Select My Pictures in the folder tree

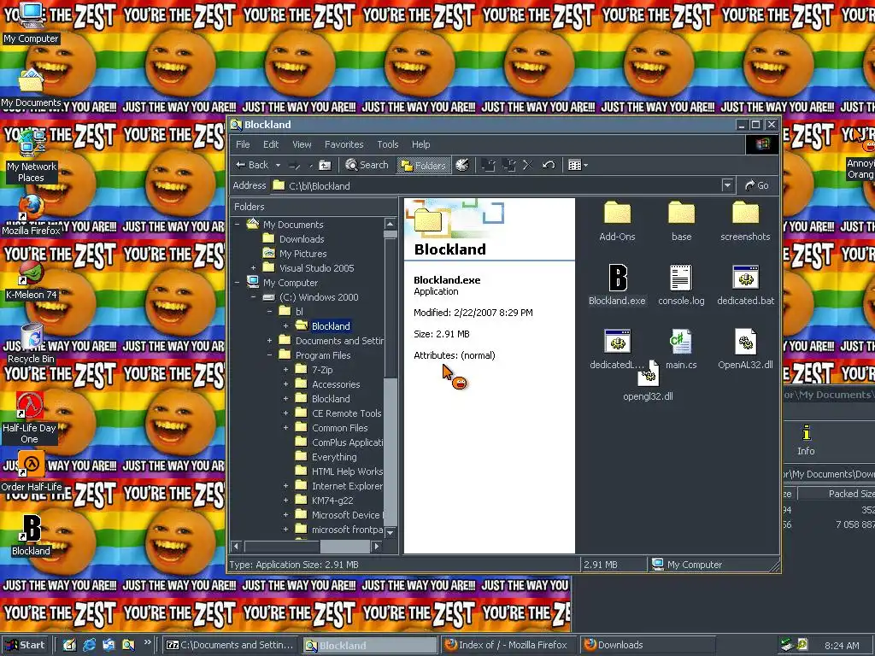tap(303, 254)
